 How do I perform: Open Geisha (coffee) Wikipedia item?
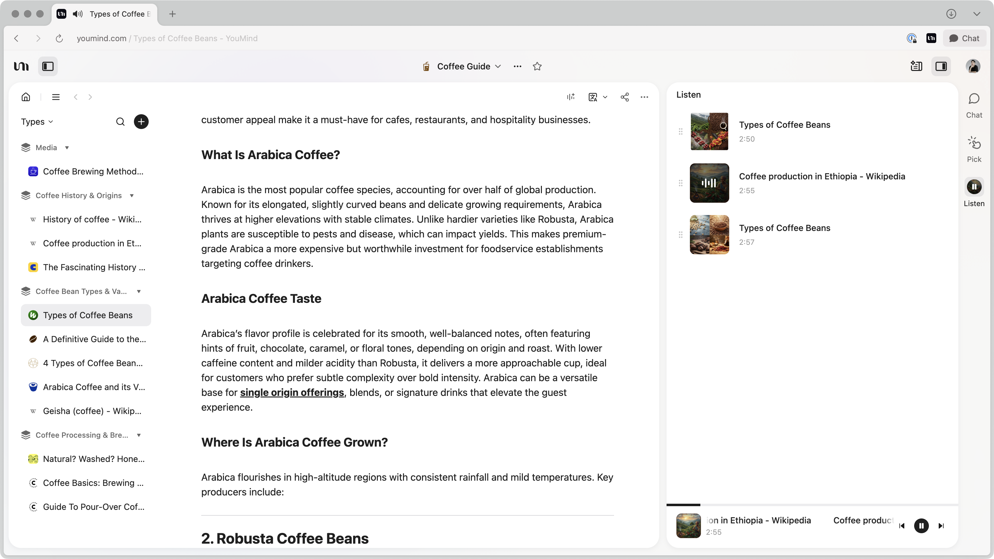point(92,411)
